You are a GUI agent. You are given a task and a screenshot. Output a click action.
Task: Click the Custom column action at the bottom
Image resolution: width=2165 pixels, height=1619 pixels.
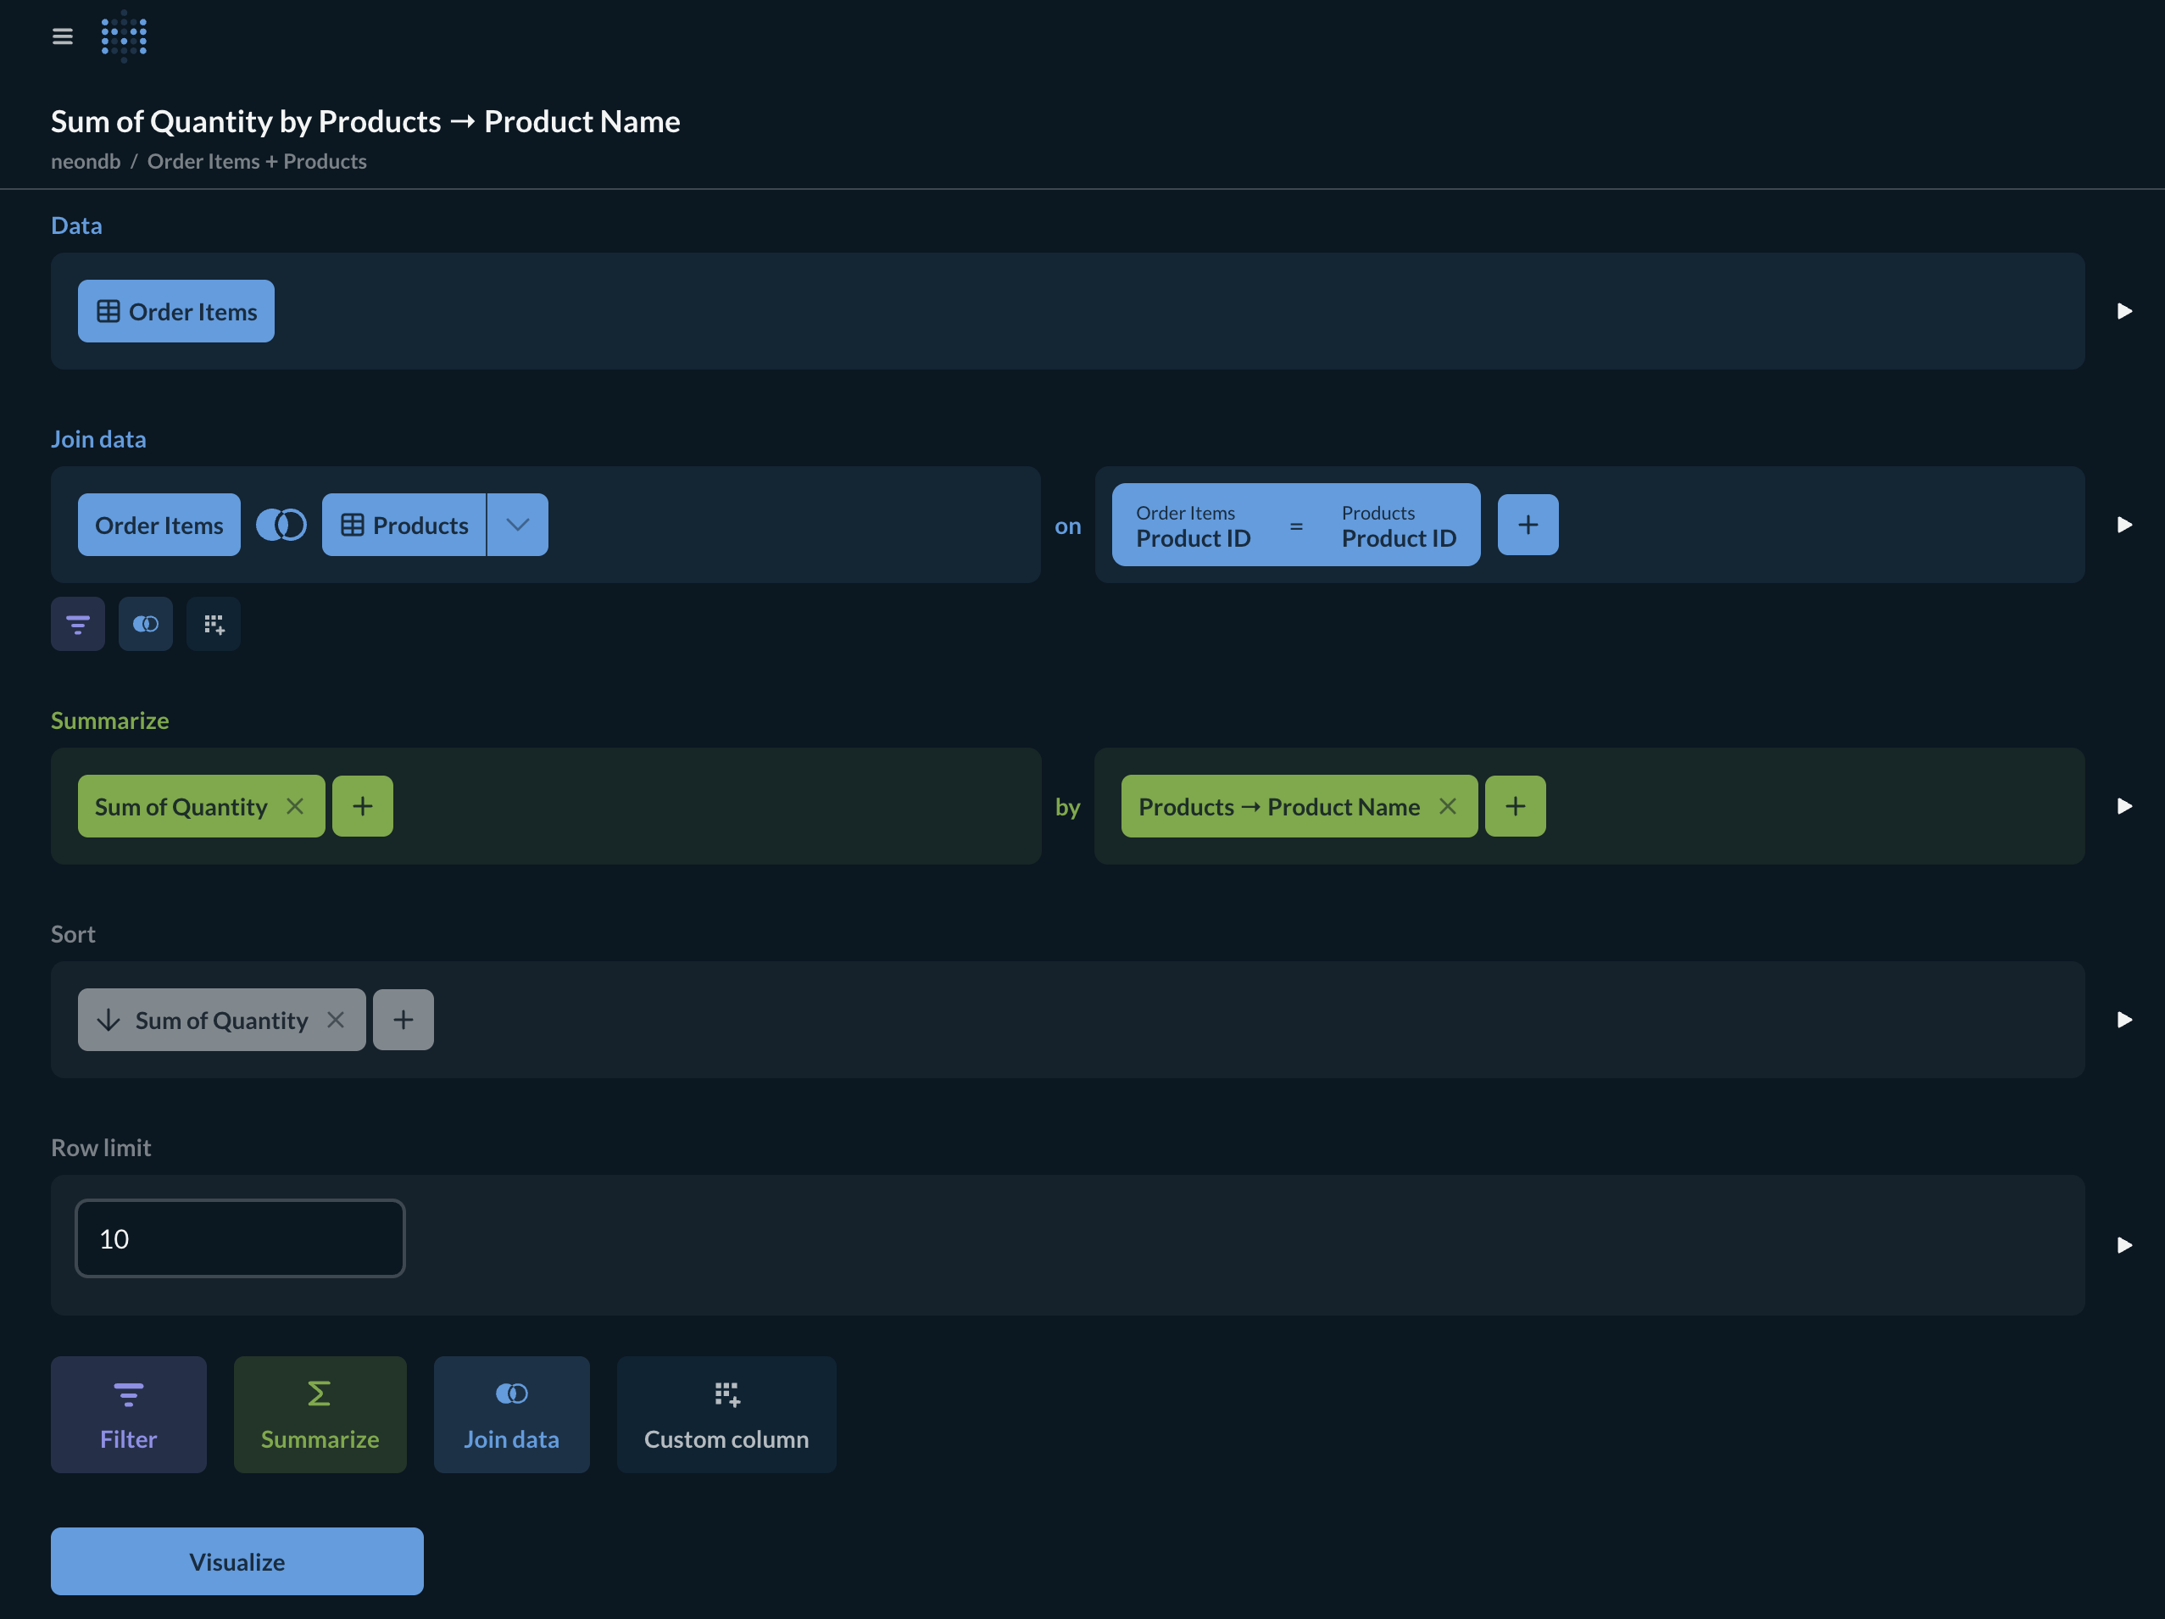pos(726,1415)
